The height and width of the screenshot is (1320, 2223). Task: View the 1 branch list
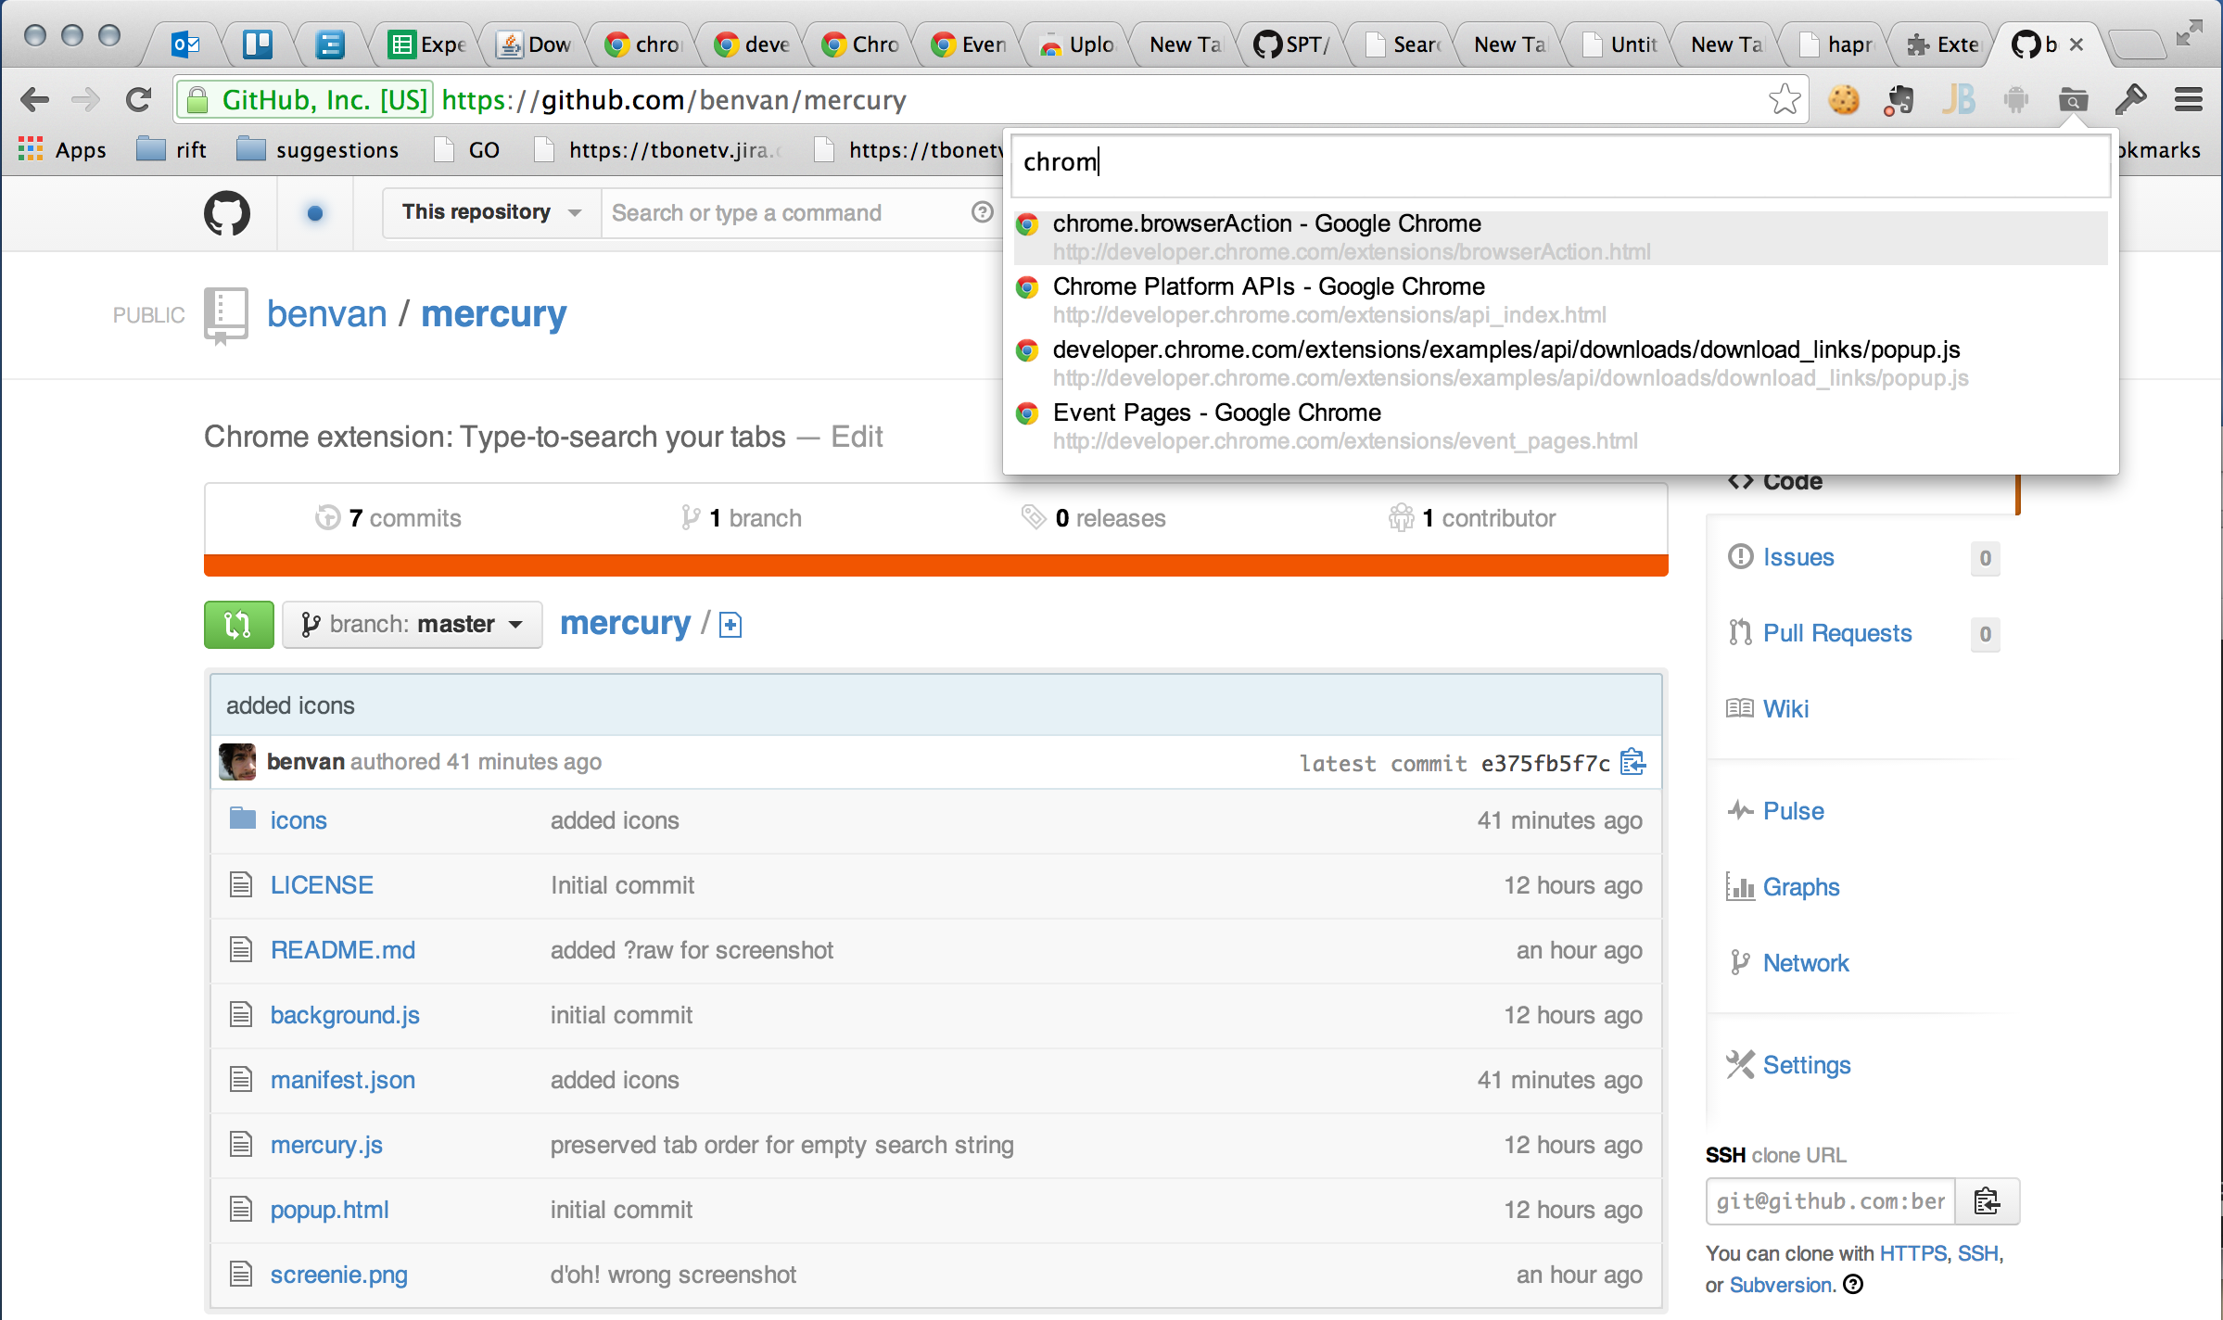point(741,518)
